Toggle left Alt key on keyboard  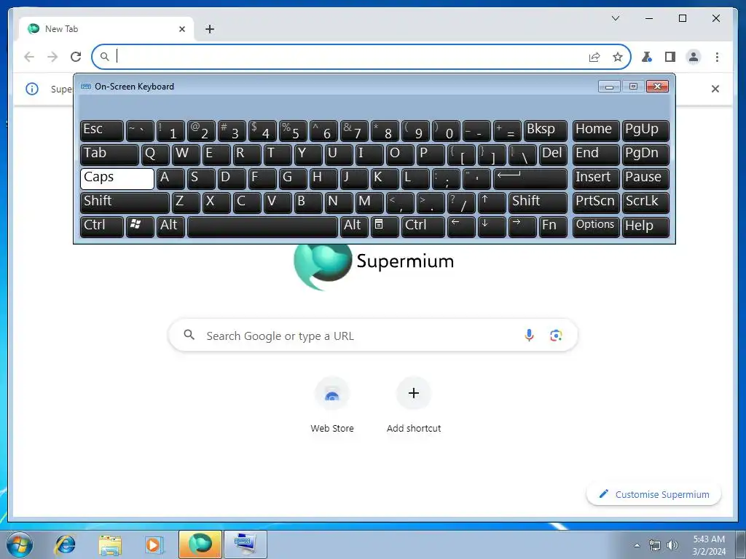click(170, 227)
